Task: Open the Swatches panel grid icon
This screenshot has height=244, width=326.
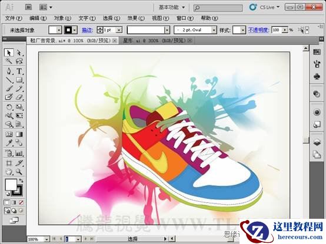Action: point(317,52)
